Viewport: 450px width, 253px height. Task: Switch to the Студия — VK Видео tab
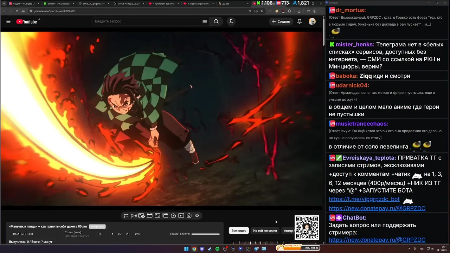24,3
